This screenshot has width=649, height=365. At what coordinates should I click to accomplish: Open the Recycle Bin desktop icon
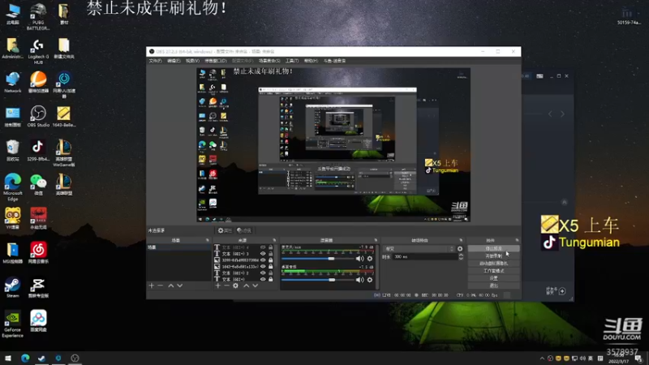pyautogui.click(x=12, y=151)
